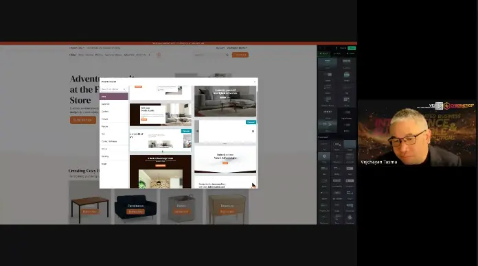This screenshot has width=478, height=266.
Task: Open the Content category in block dialog
Action: [114, 111]
